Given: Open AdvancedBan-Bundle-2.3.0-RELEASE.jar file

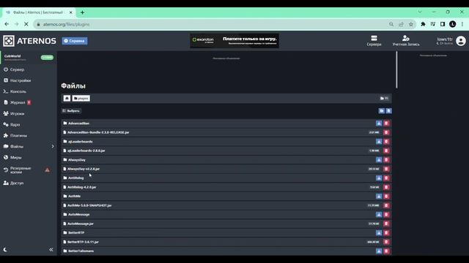Looking at the screenshot, I should 98,132.
